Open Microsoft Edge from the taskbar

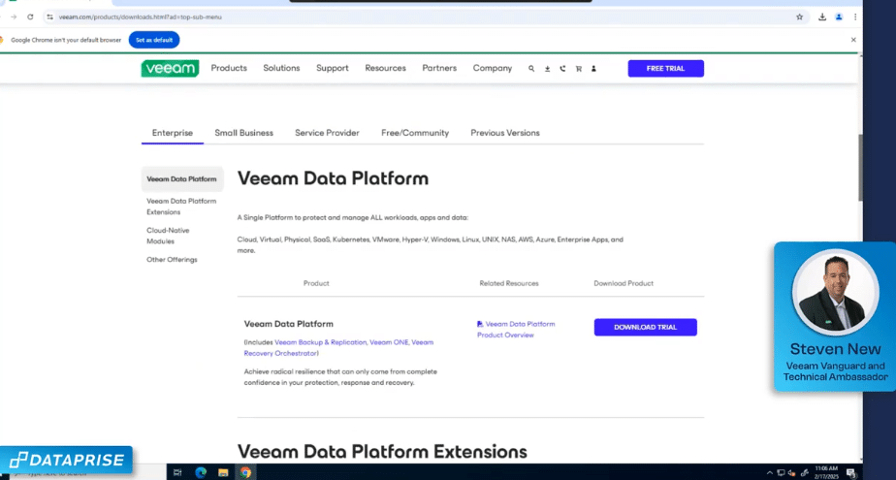coord(201,472)
